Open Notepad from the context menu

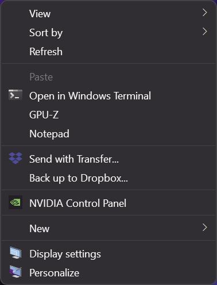[x=49, y=134]
